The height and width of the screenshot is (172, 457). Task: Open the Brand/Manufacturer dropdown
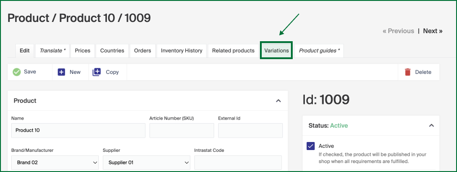(55, 163)
